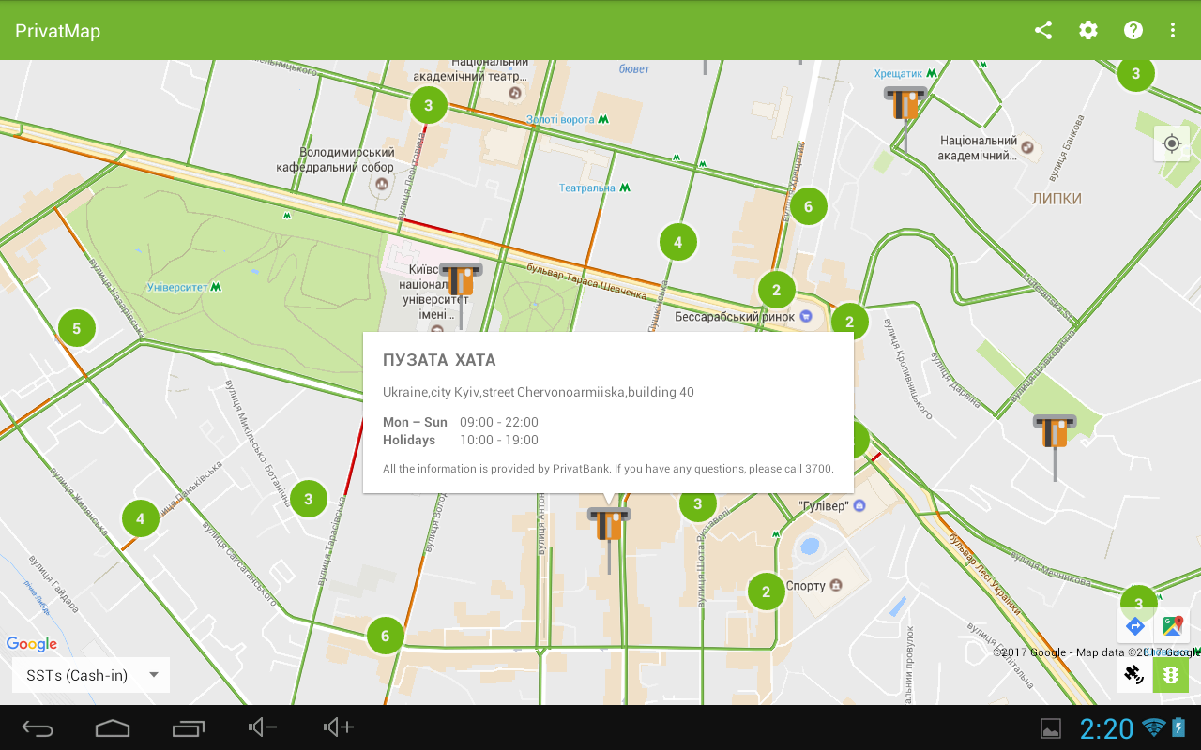Raise volume with the navigation bar button
The width and height of the screenshot is (1201, 750).
click(338, 727)
